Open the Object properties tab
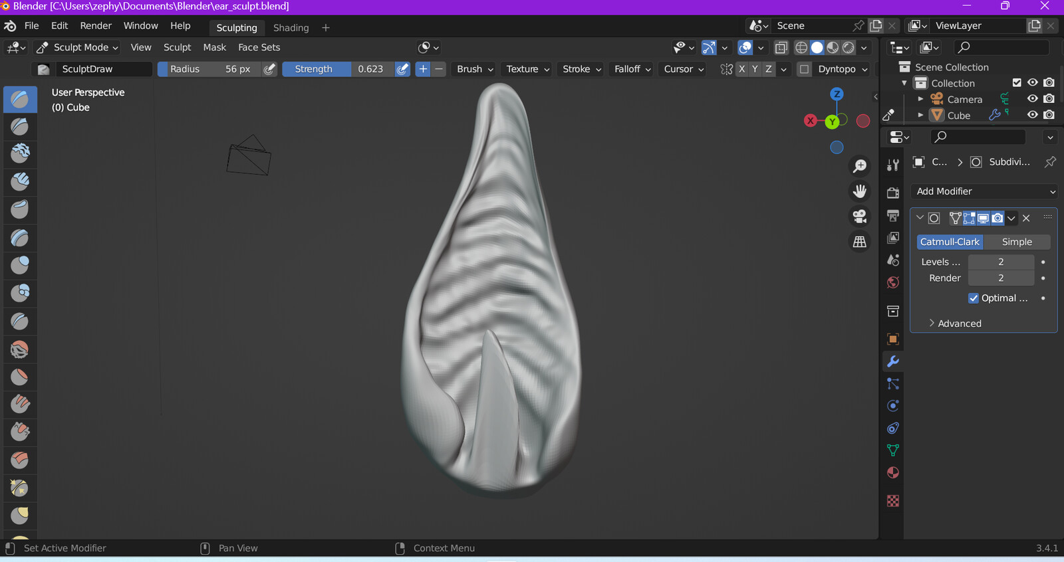1064x562 pixels. click(893, 339)
